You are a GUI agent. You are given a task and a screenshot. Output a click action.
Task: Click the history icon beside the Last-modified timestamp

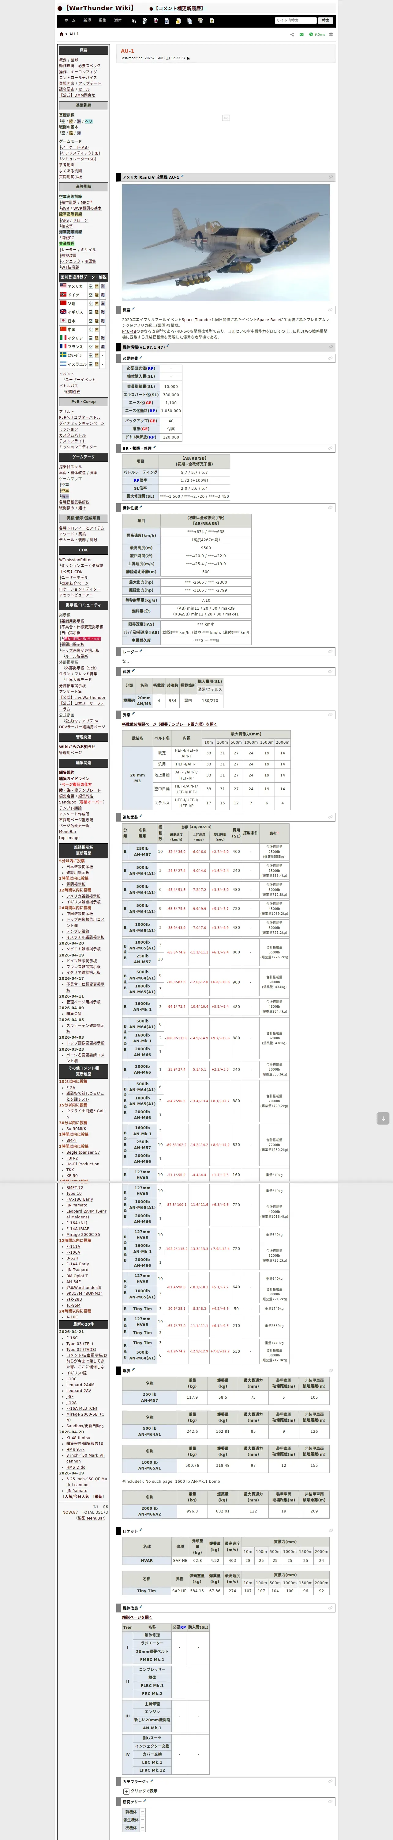tap(188, 59)
